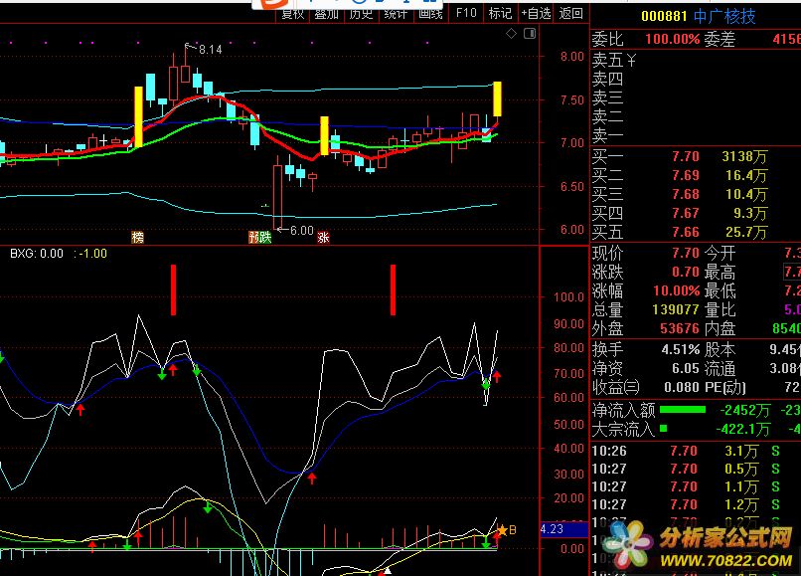Open the 画线 drawing tools
This screenshot has width=801, height=576.
(429, 13)
